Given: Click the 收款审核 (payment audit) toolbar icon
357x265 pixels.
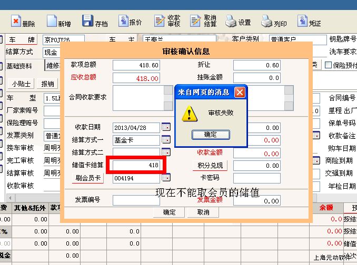Looking at the screenshot, I should point(160,22).
